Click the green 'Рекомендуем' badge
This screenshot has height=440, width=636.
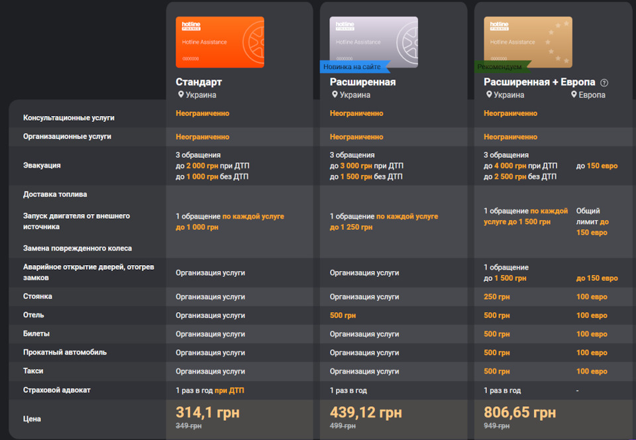[502, 67]
